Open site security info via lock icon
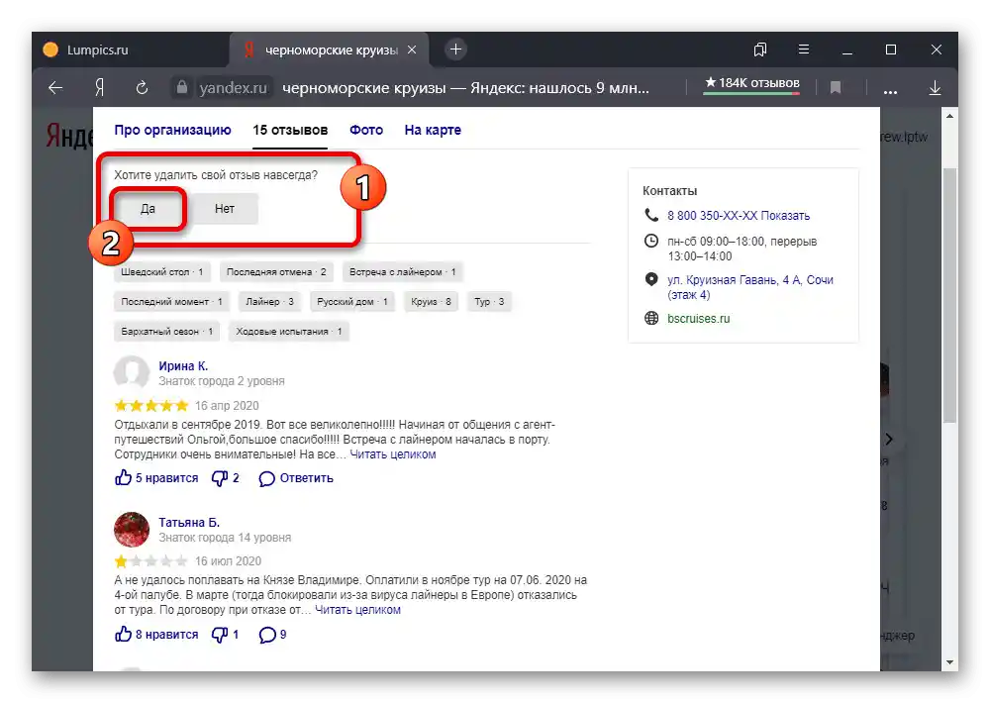Image resolution: width=990 pixels, height=703 pixels. coord(182,87)
